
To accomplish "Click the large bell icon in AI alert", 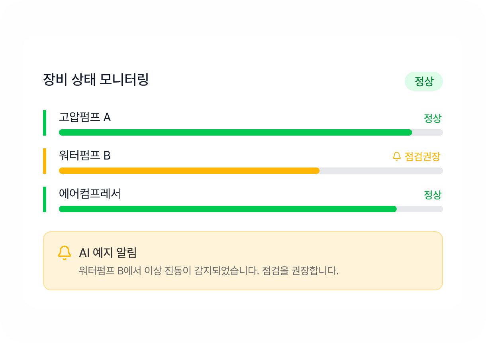I will click(x=65, y=253).
